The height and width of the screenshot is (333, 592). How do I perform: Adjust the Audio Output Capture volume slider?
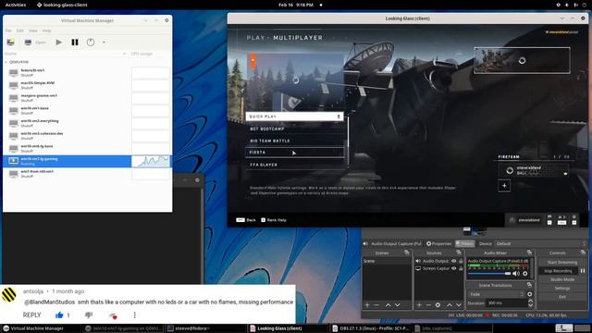pyautogui.click(x=489, y=274)
